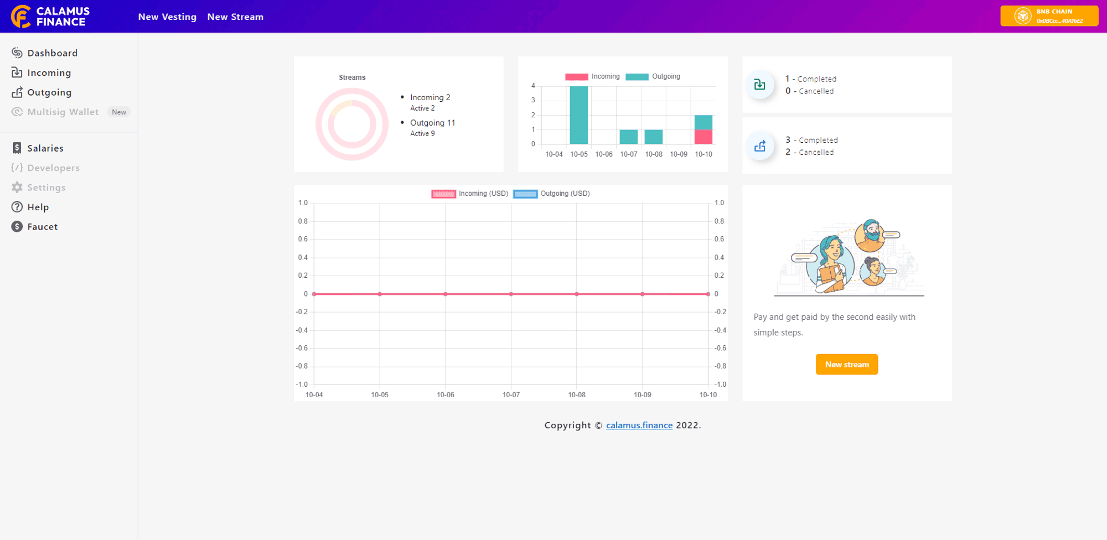Open the BNB Chain wallet button
Viewport: 1107px width, 540px height.
click(1049, 15)
